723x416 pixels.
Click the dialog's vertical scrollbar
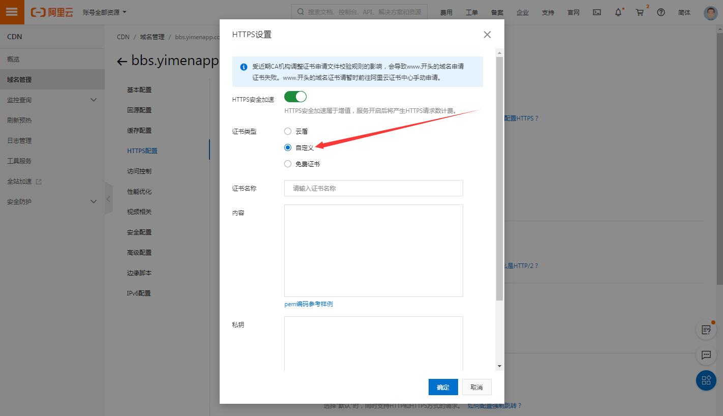point(499,178)
